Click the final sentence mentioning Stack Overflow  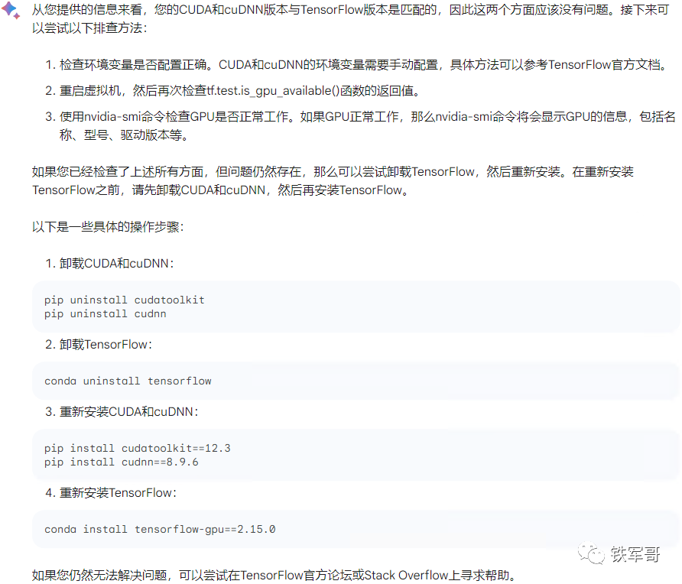click(x=274, y=576)
